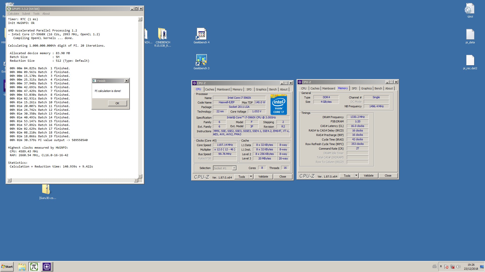Click GPUPI horizontal scrollbar right arrow
Image resolution: width=485 pixels, height=272 pixels.
coord(136,180)
